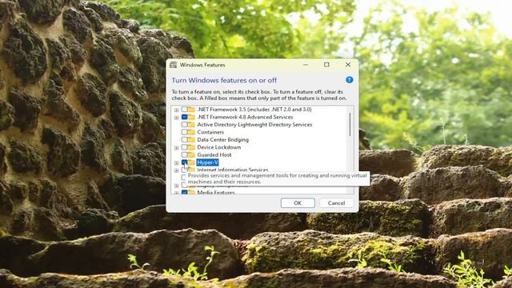Close the Windows Features window
Image resolution: width=512 pixels, height=288 pixels.
point(348,65)
